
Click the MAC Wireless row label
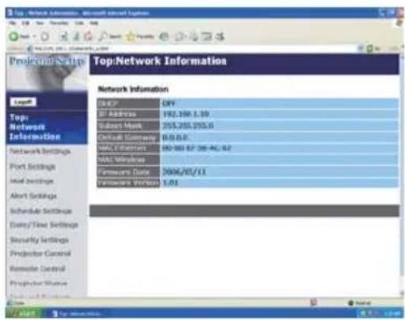128,160
